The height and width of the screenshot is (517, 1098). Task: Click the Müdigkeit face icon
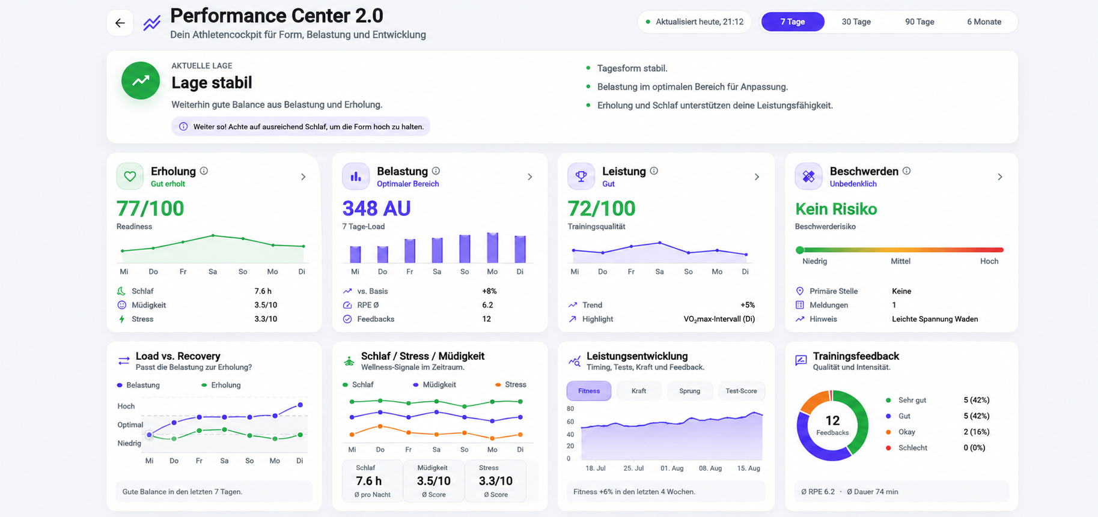[121, 305]
